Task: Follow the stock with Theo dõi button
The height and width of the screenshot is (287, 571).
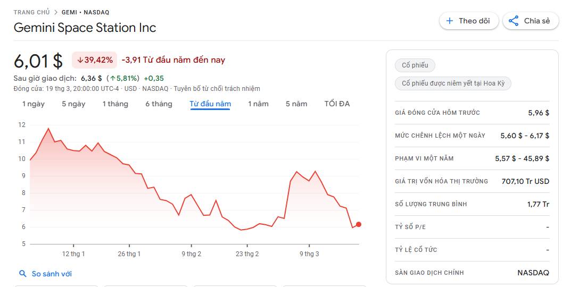Action: pyautogui.click(x=469, y=21)
